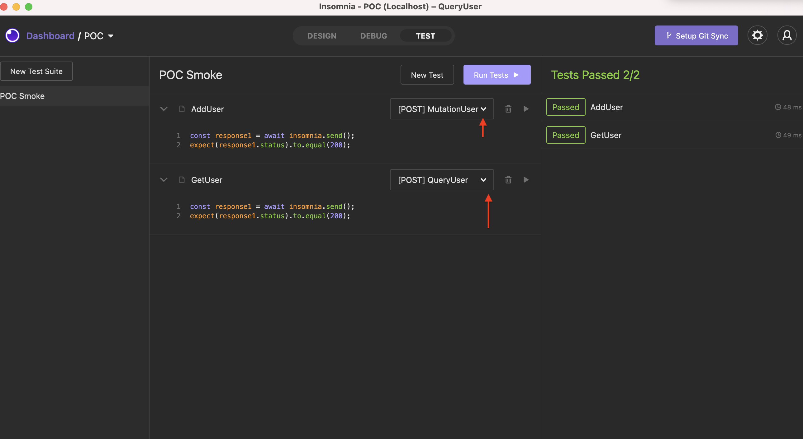Switch to the DESIGN tab
Screen dimensions: 803x439
pyautogui.click(x=322, y=35)
